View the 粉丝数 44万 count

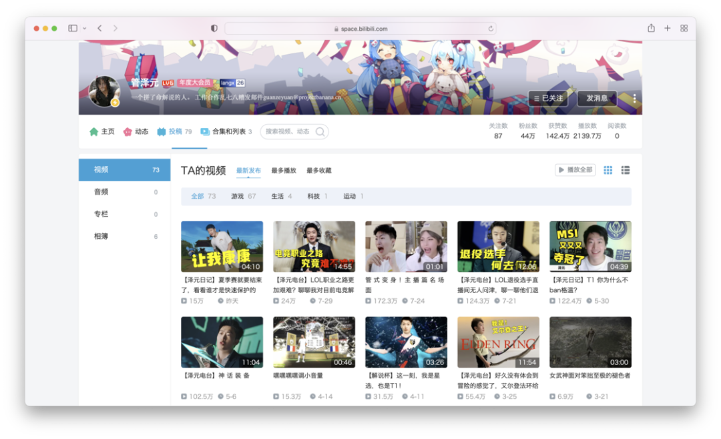coord(528,131)
